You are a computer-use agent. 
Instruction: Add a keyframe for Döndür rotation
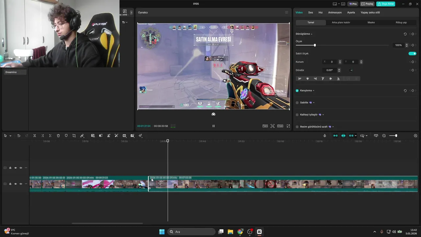(x=413, y=70)
